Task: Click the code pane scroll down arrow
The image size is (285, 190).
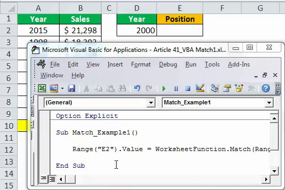Action: click(274, 171)
